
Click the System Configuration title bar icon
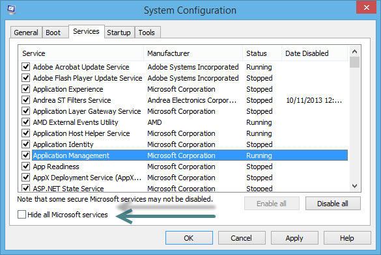pos(11,10)
